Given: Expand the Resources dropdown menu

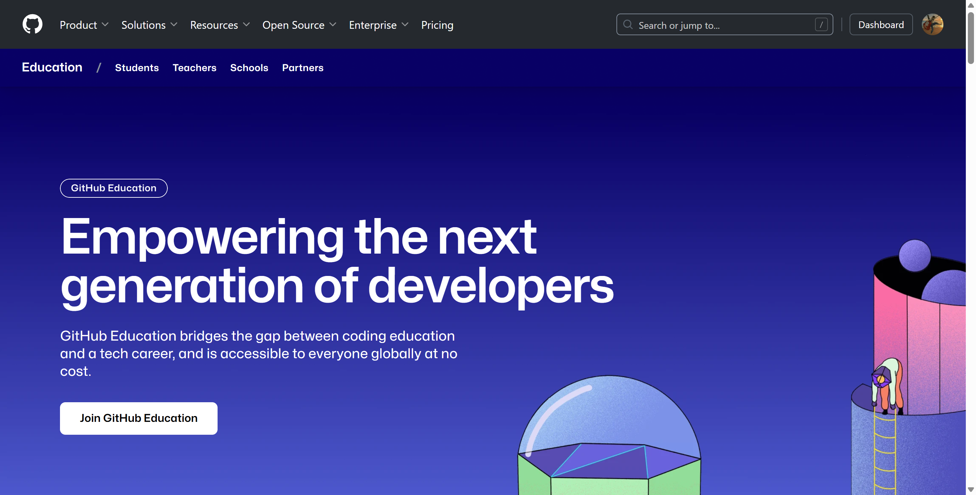Looking at the screenshot, I should click(220, 25).
